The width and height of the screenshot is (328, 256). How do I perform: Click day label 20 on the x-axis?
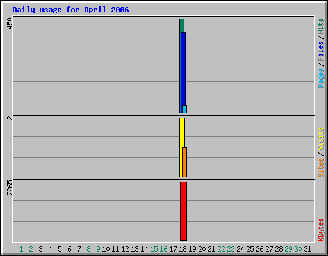coord(202,249)
